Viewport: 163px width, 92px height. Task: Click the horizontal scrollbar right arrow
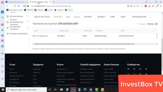pyautogui.click(x=157, y=44)
